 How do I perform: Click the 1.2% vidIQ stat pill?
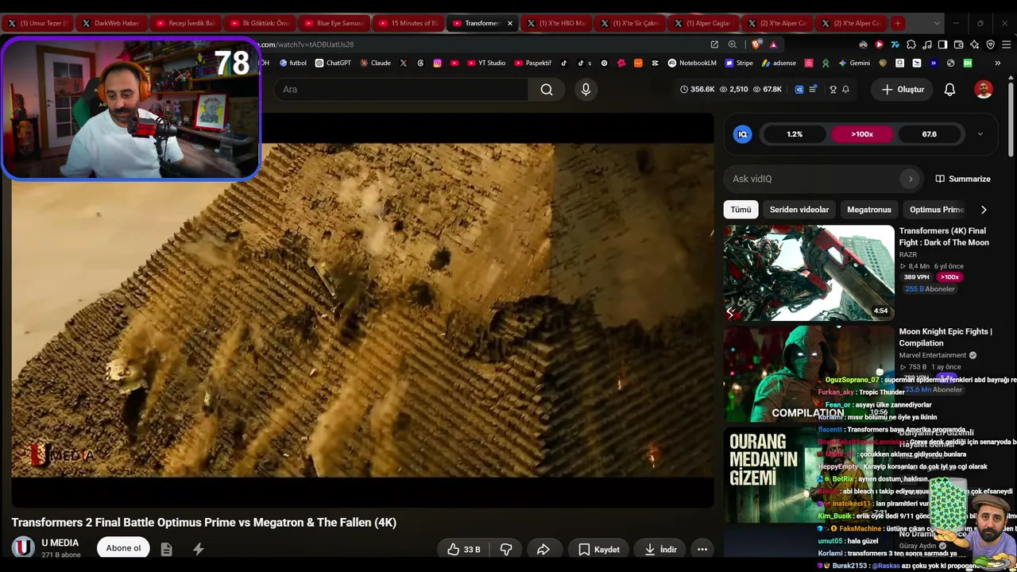coord(795,134)
